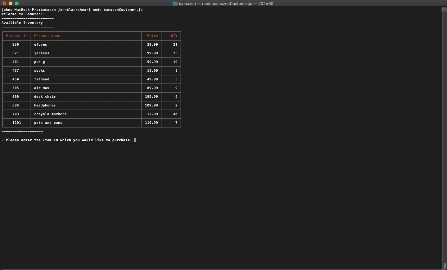Select the jerseys product name cell
The height and width of the screenshot is (270, 447).
point(42,53)
